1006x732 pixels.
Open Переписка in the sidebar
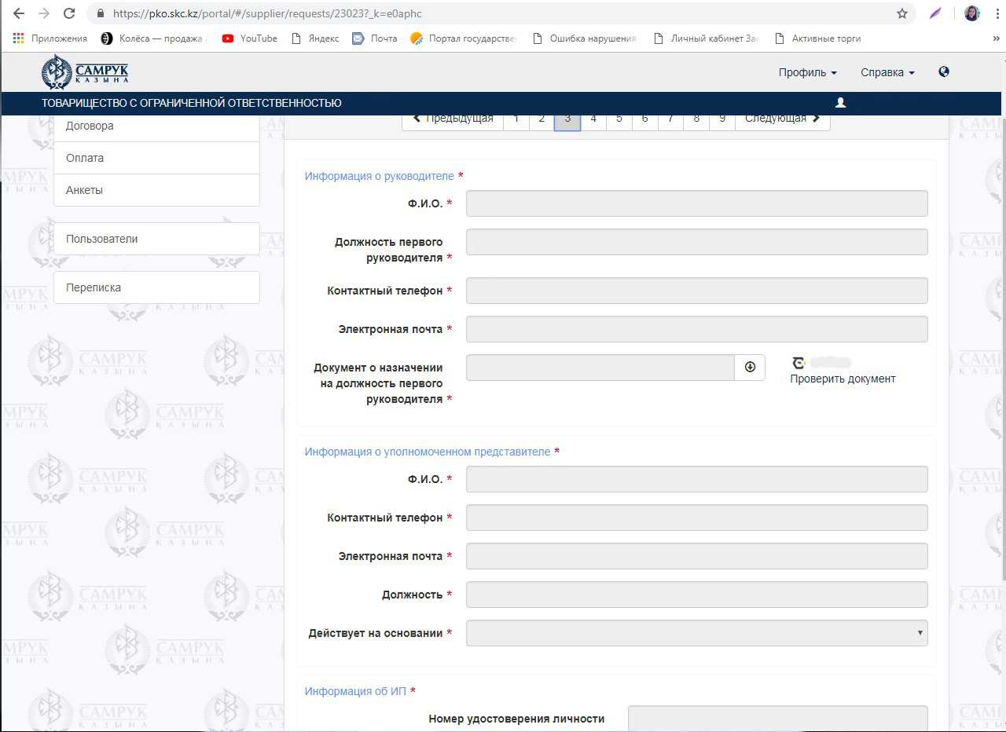[x=156, y=287]
